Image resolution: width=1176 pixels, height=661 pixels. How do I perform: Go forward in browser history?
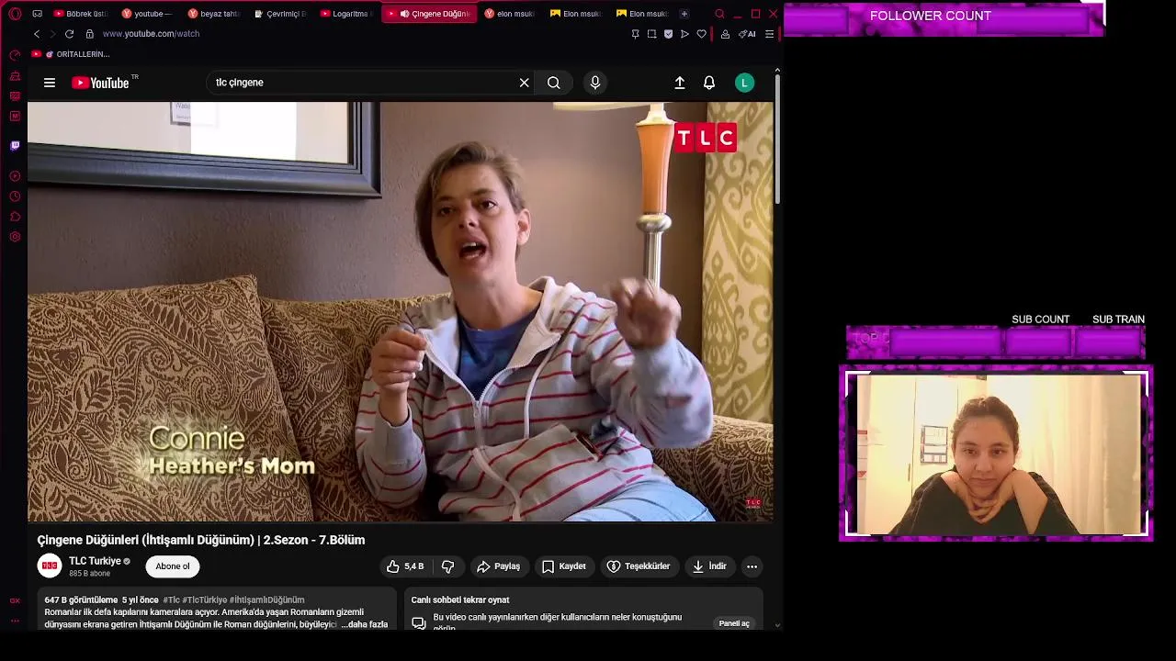pos(52,34)
